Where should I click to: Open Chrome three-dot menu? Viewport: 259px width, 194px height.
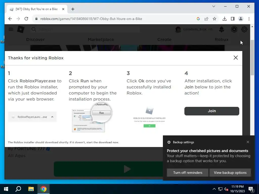coord(249,19)
